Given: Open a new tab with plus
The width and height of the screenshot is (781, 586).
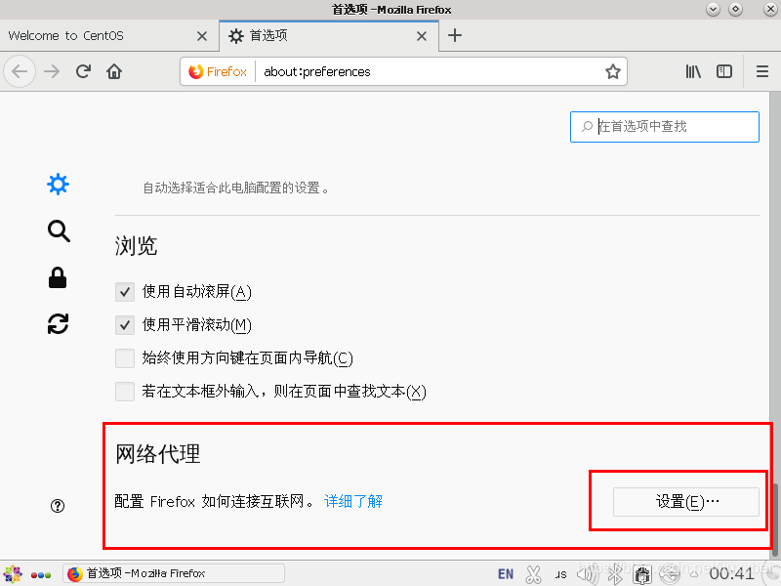Looking at the screenshot, I should tap(455, 35).
